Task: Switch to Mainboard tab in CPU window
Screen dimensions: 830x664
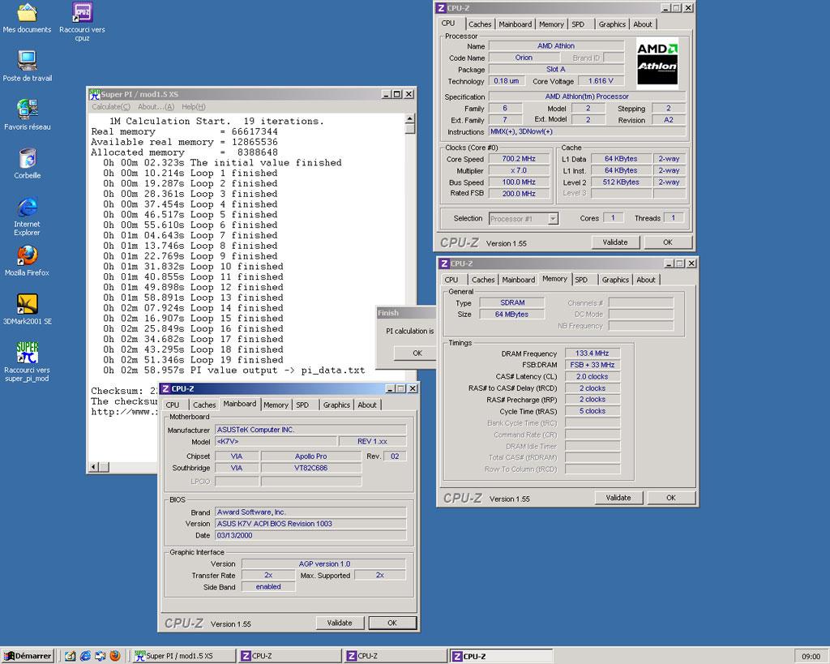Action: pyautogui.click(x=515, y=24)
